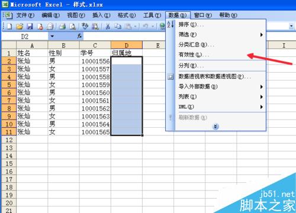Click the Name Box showing D2
296x213 pixels.
tap(25, 36)
